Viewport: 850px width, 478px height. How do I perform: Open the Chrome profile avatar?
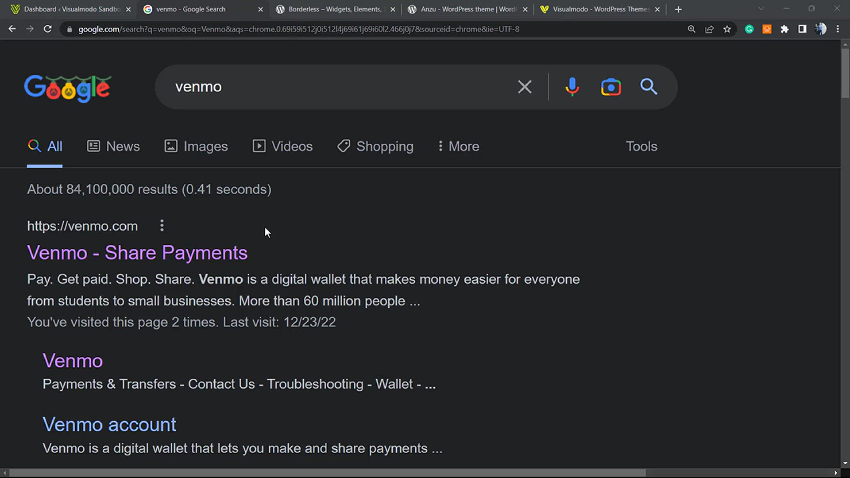820,29
